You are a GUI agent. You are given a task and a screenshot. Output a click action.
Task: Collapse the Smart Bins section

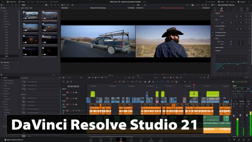pos(18,62)
